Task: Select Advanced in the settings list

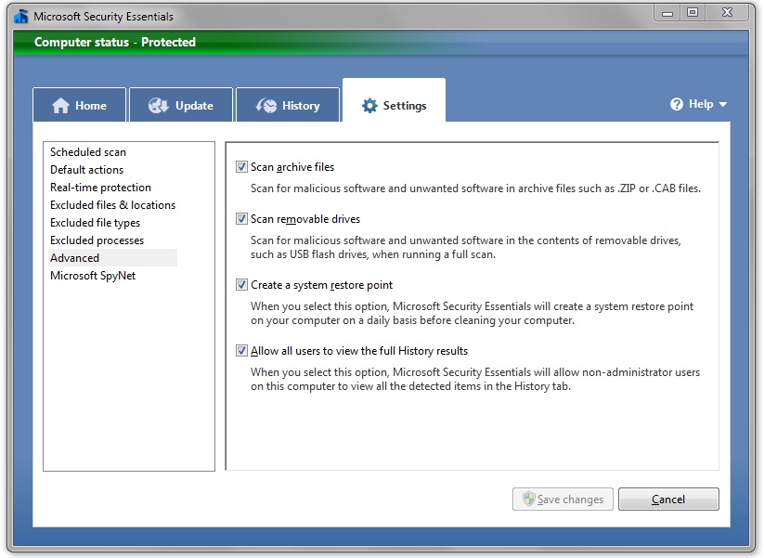Action: pos(112,258)
